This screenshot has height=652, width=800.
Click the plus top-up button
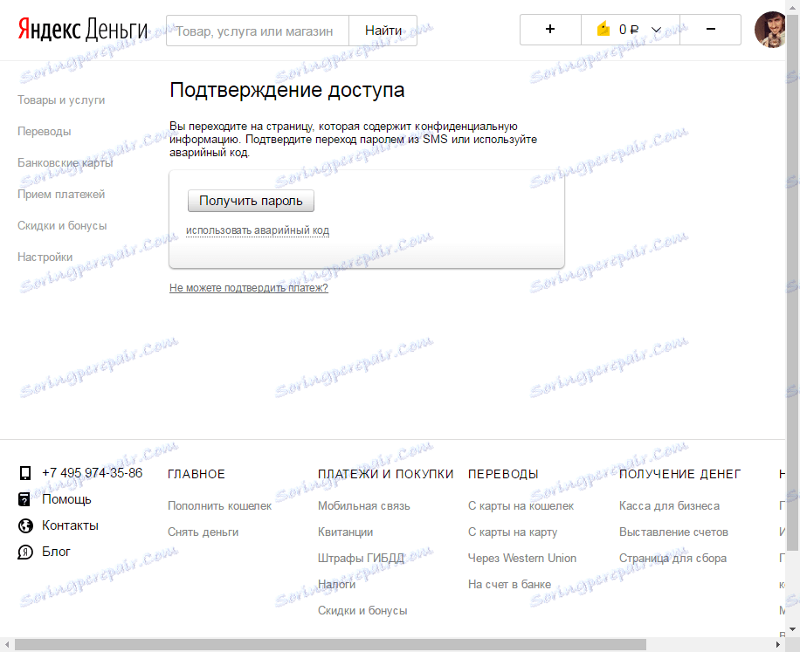click(550, 30)
